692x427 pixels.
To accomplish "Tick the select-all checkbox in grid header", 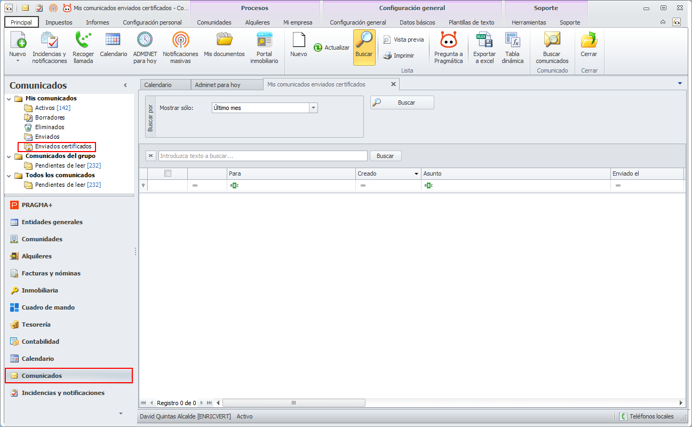I will click(168, 173).
